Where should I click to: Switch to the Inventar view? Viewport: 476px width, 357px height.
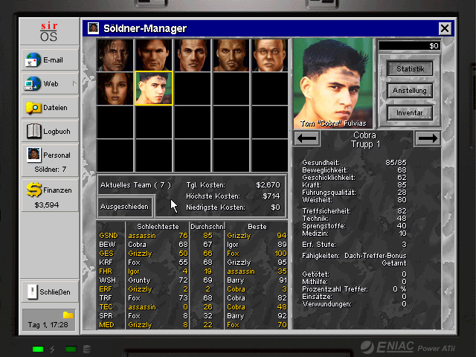(410, 113)
